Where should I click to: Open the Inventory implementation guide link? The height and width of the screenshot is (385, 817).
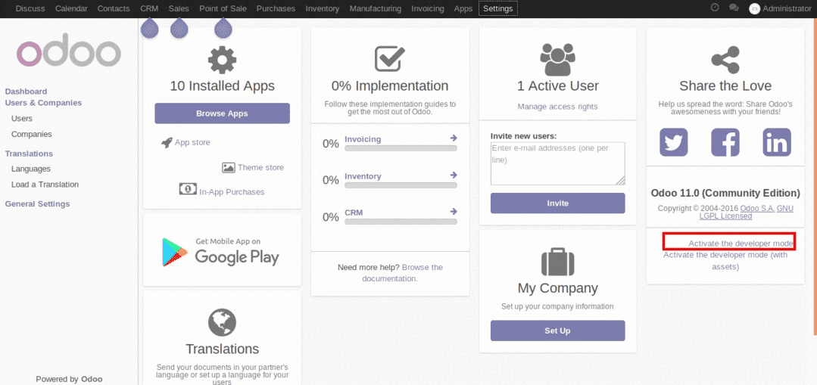click(x=363, y=176)
